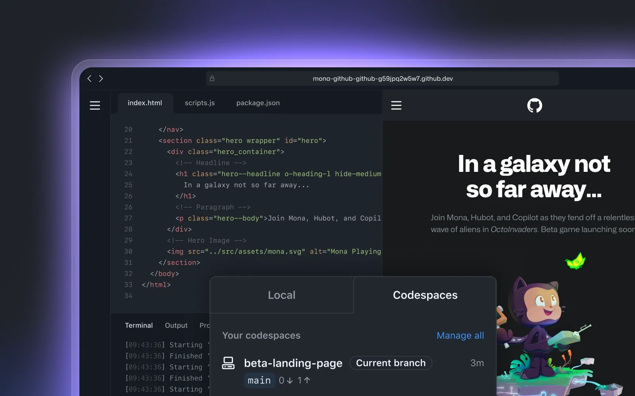This screenshot has height=396, width=635.
Task: Click the Your codespaces heading
Action: pyautogui.click(x=261, y=335)
